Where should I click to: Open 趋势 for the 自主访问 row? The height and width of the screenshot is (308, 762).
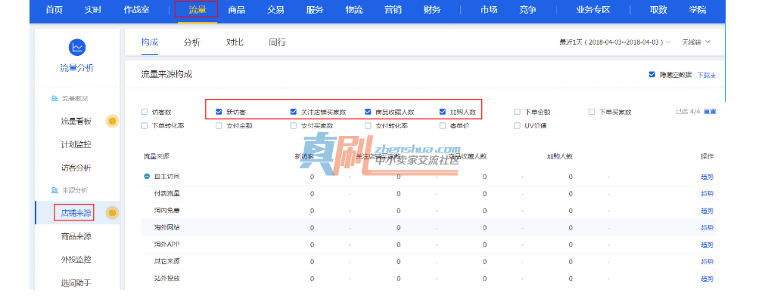tap(707, 177)
